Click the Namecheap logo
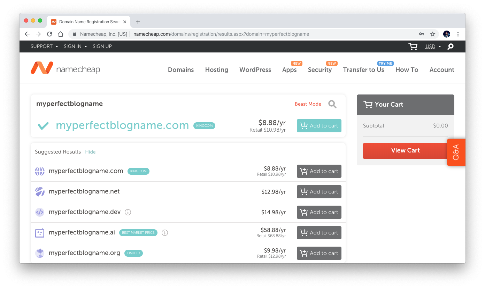 tap(65, 68)
